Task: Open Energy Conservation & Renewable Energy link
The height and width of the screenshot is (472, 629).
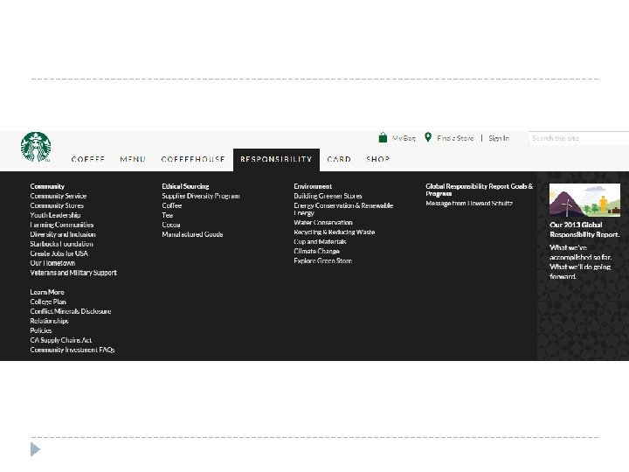Action: 343,209
